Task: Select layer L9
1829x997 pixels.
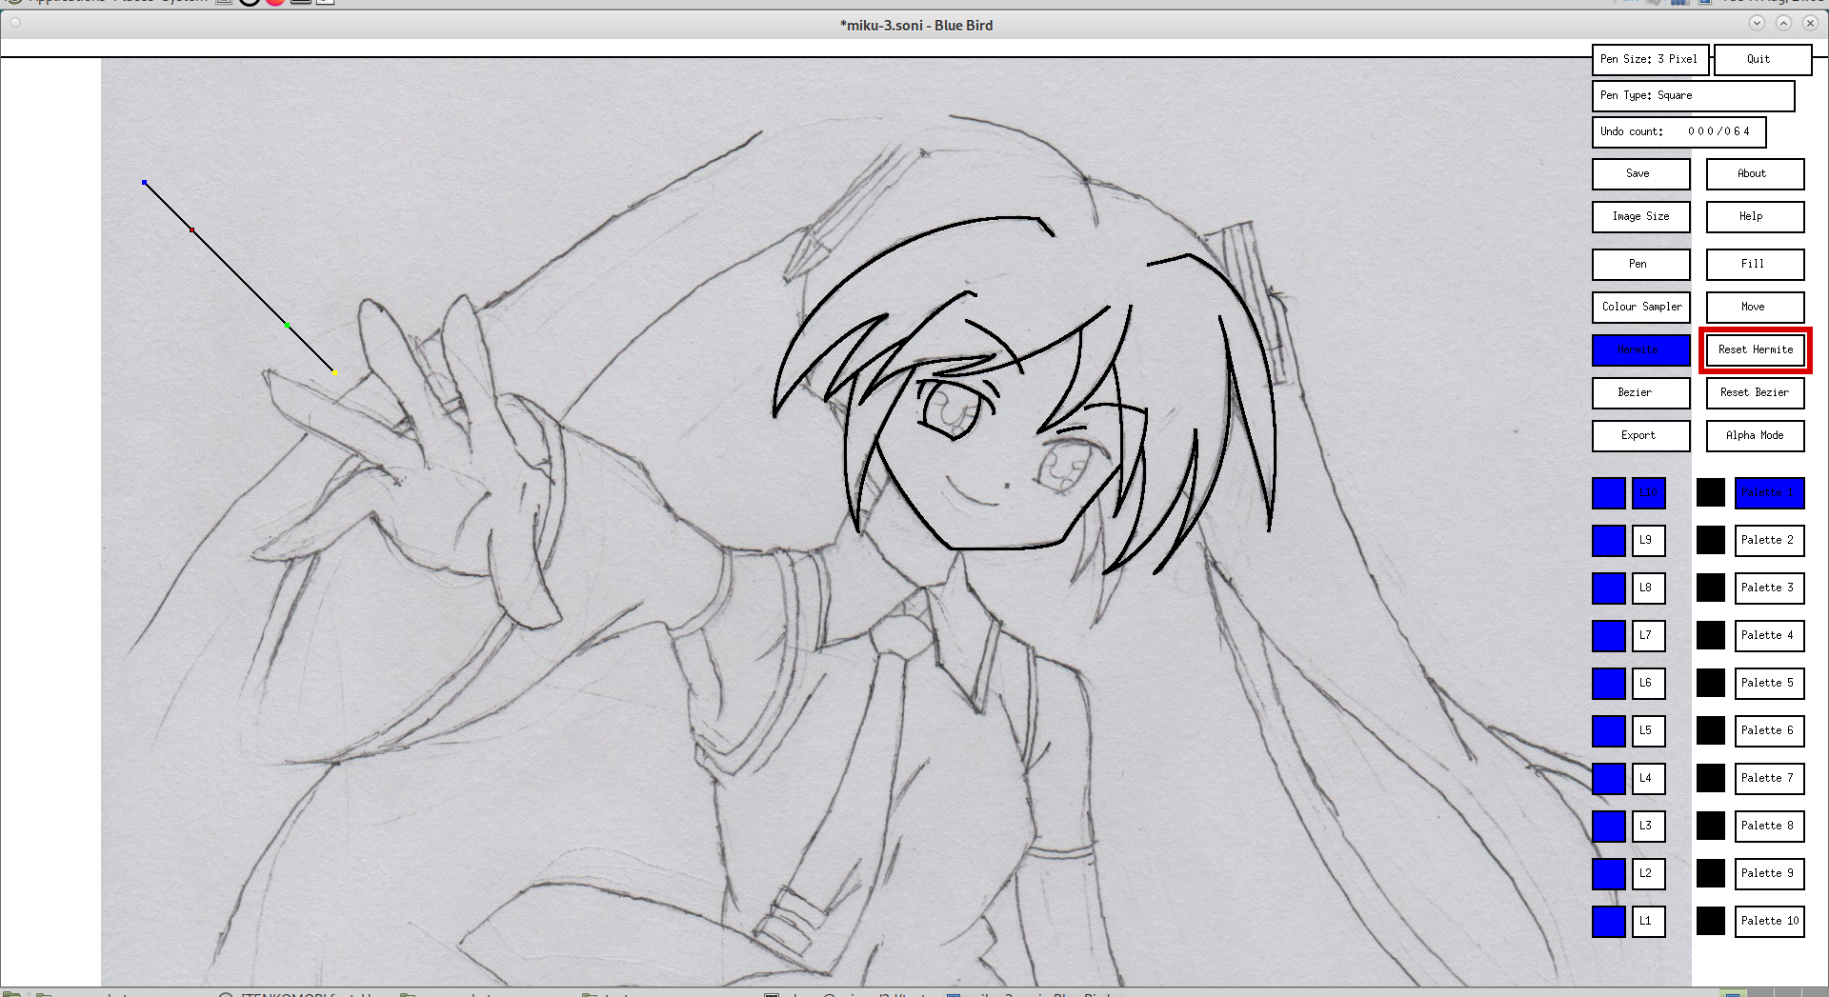Action: click(1648, 540)
